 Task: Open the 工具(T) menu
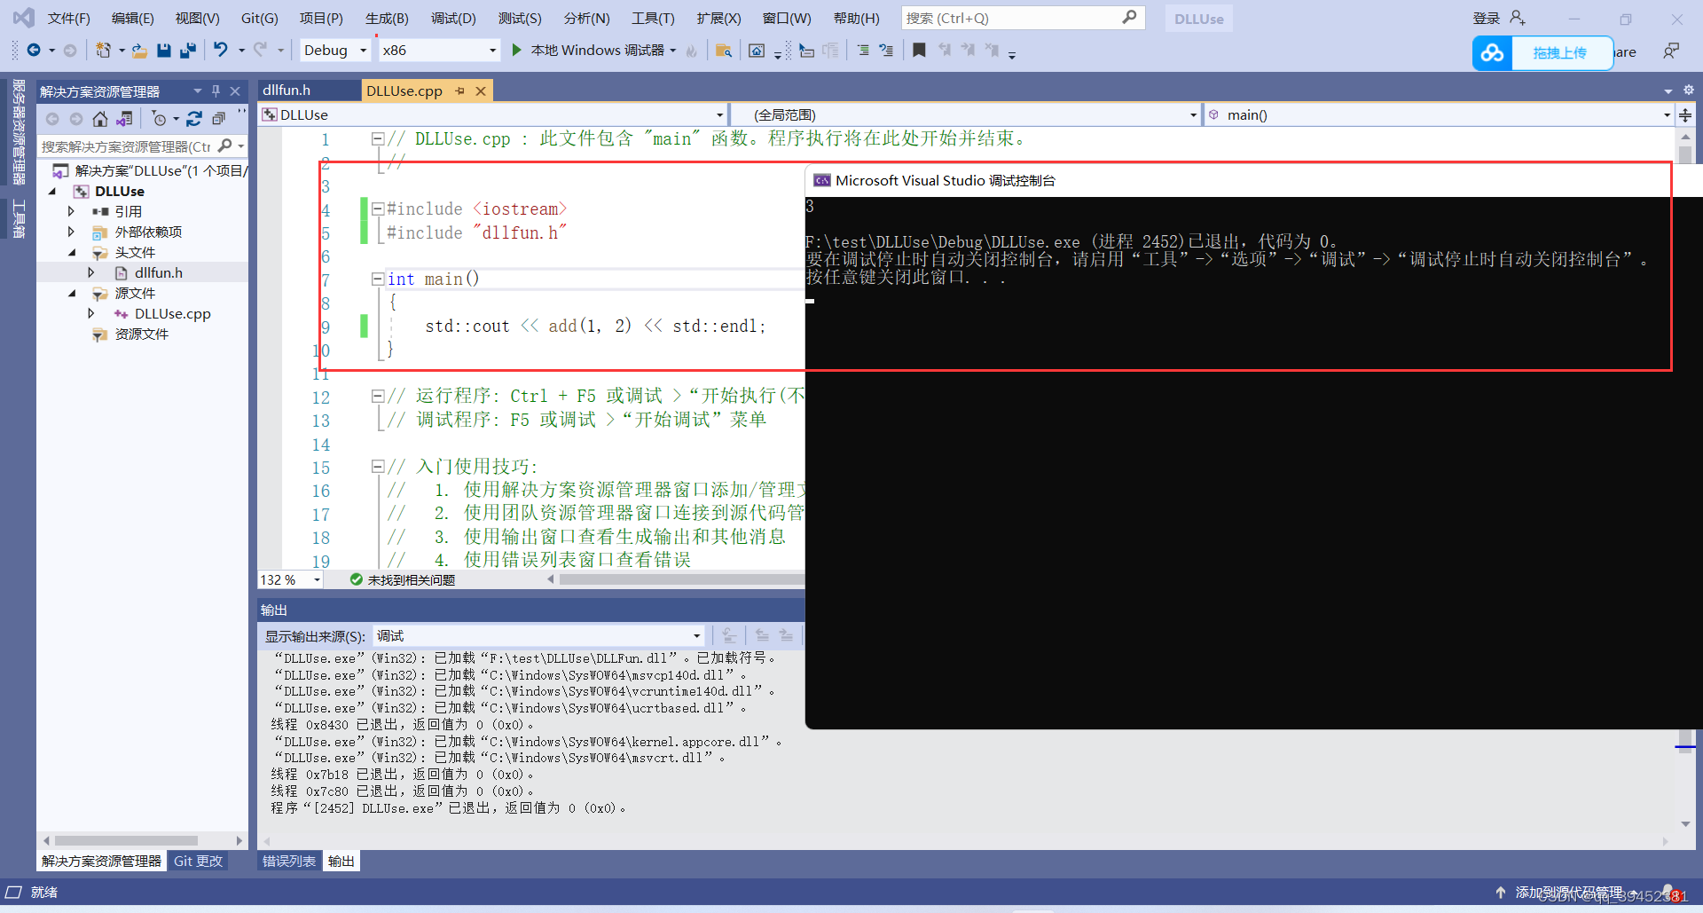[653, 18]
